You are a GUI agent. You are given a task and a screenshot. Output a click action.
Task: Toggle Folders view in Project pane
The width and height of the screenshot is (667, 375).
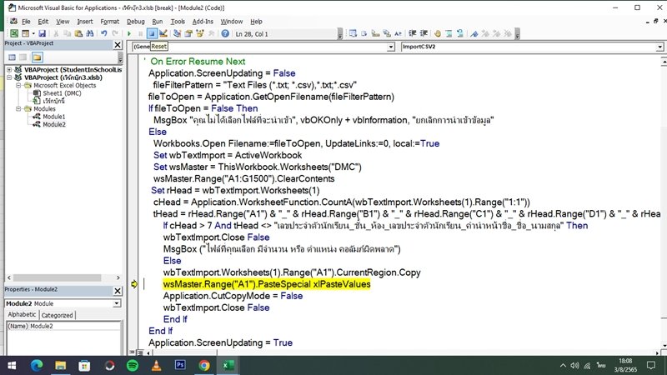[x=37, y=57]
